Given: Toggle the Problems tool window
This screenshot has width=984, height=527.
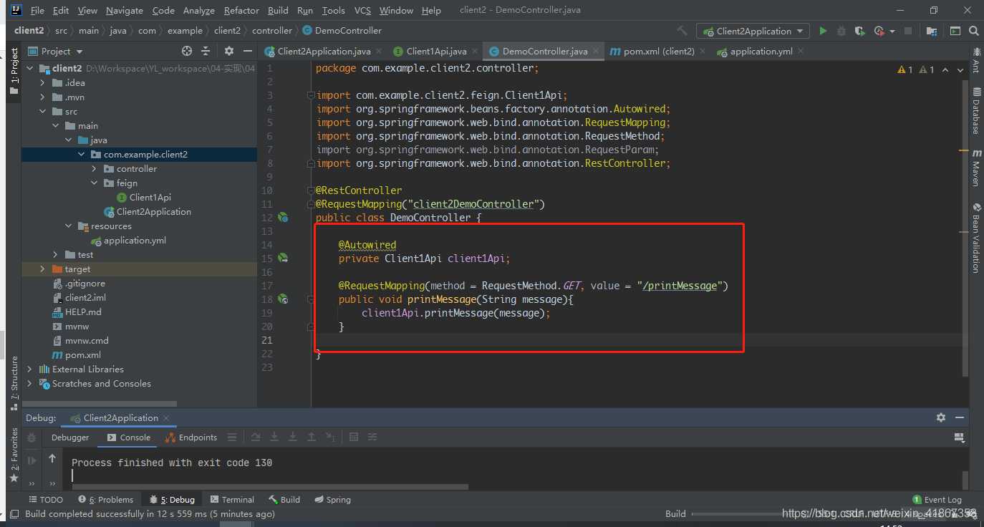Looking at the screenshot, I should [x=106, y=500].
